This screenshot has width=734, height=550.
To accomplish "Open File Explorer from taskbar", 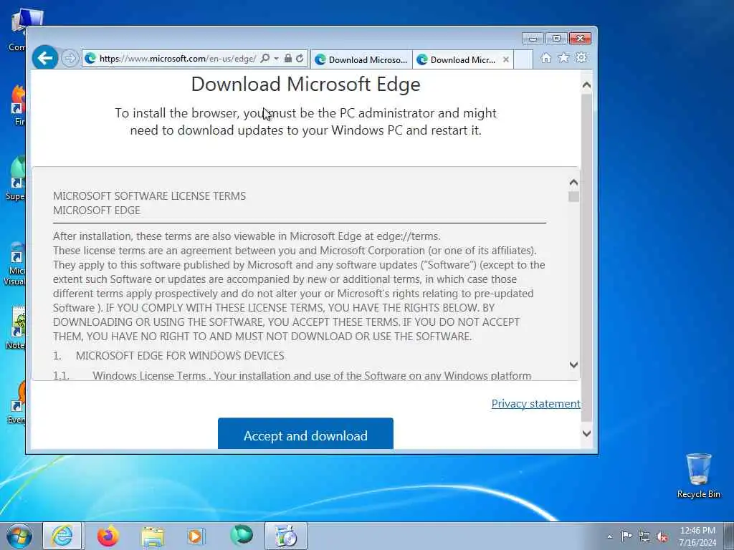I will (153, 536).
